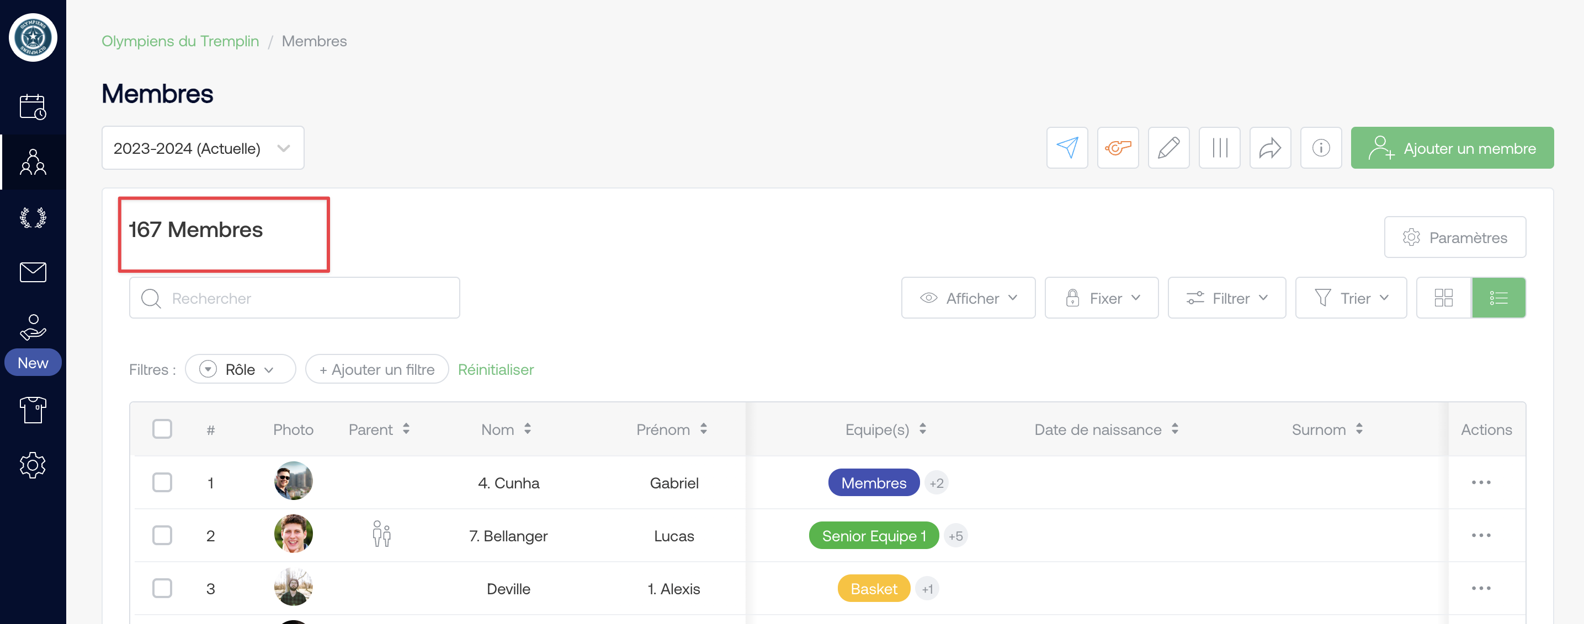Open actions menu for Deville Alexis row
Image resolution: width=1584 pixels, height=624 pixels.
pos(1481,588)
